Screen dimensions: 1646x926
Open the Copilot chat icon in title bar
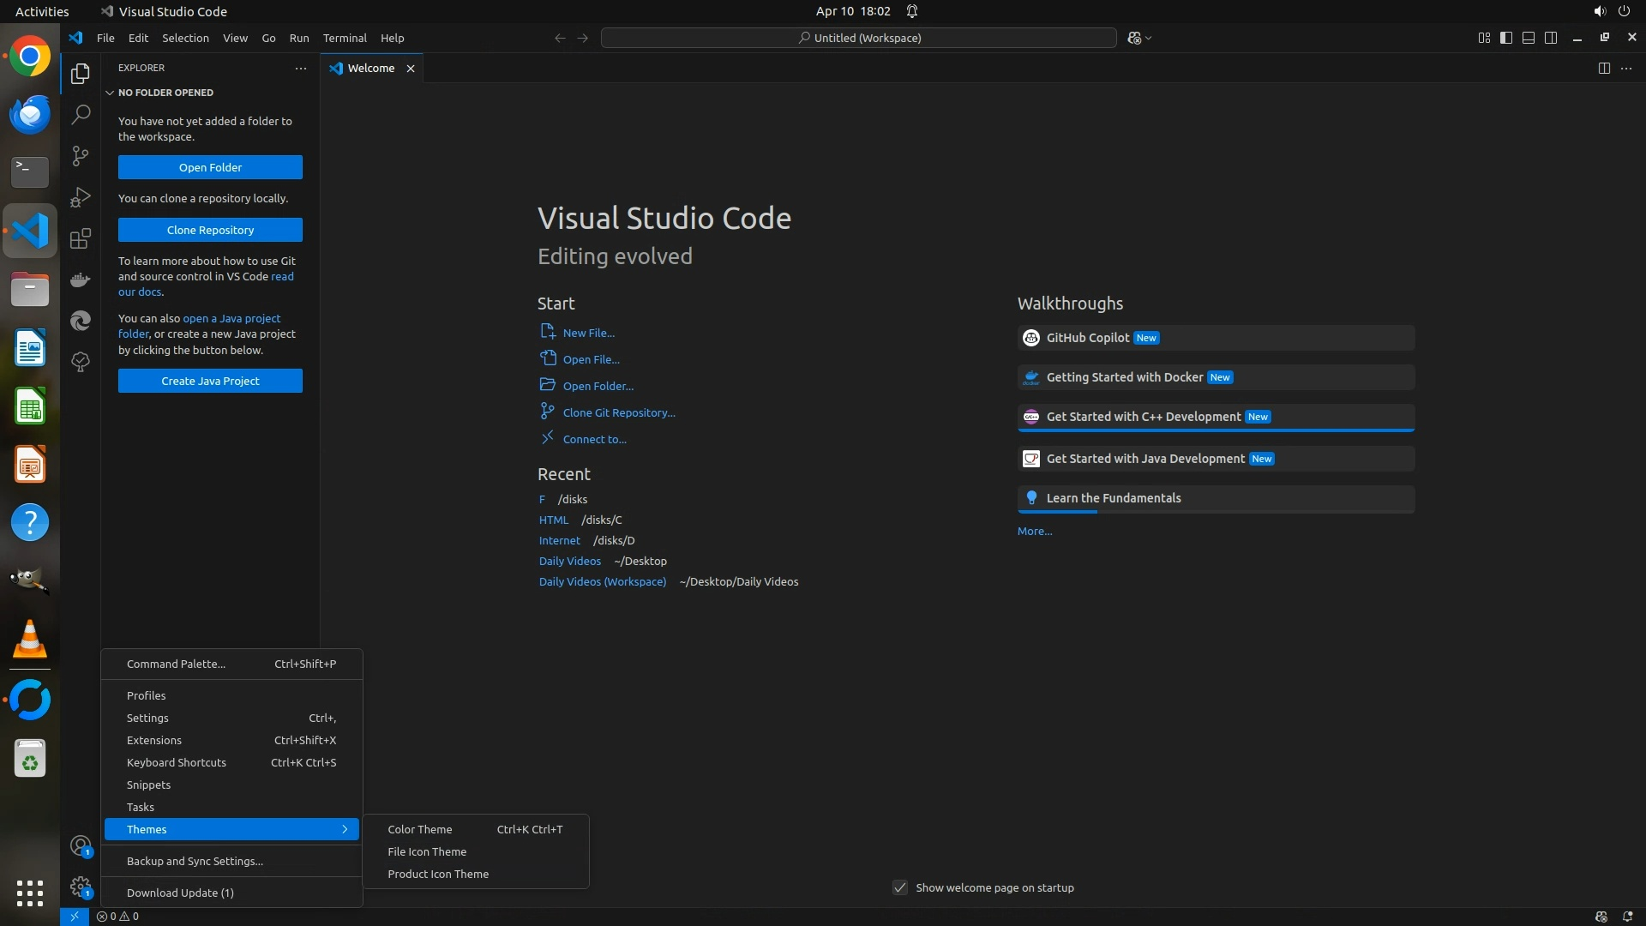point(1134,38)
